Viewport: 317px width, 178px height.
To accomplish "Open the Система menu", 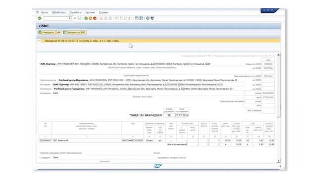I will (x=90, y=12).
